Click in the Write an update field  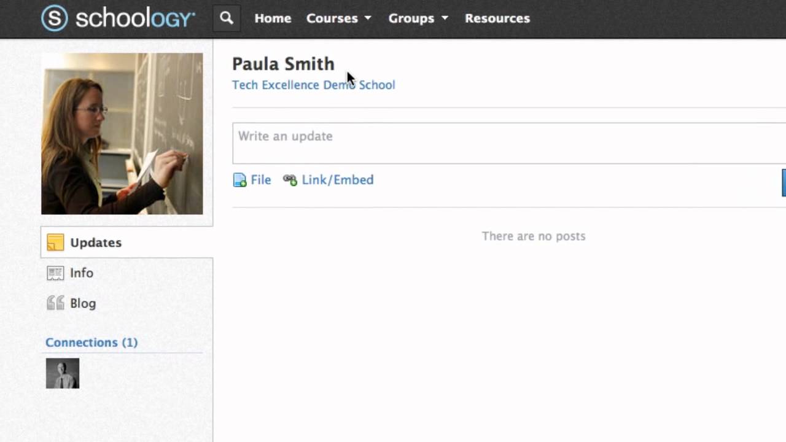[508, 143]
